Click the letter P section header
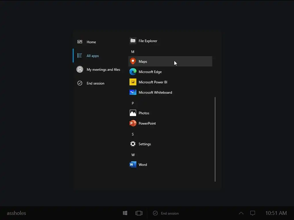294x220 pixels. (x=133, y=103)
